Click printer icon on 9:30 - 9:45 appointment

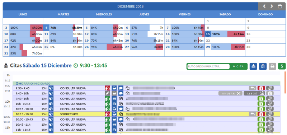pos(114,88)
